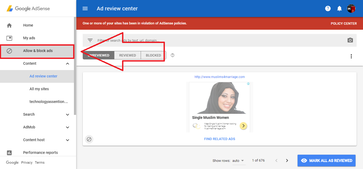Switch to the Unreviewed tab

pyautogui.click(x=98, y=55)
